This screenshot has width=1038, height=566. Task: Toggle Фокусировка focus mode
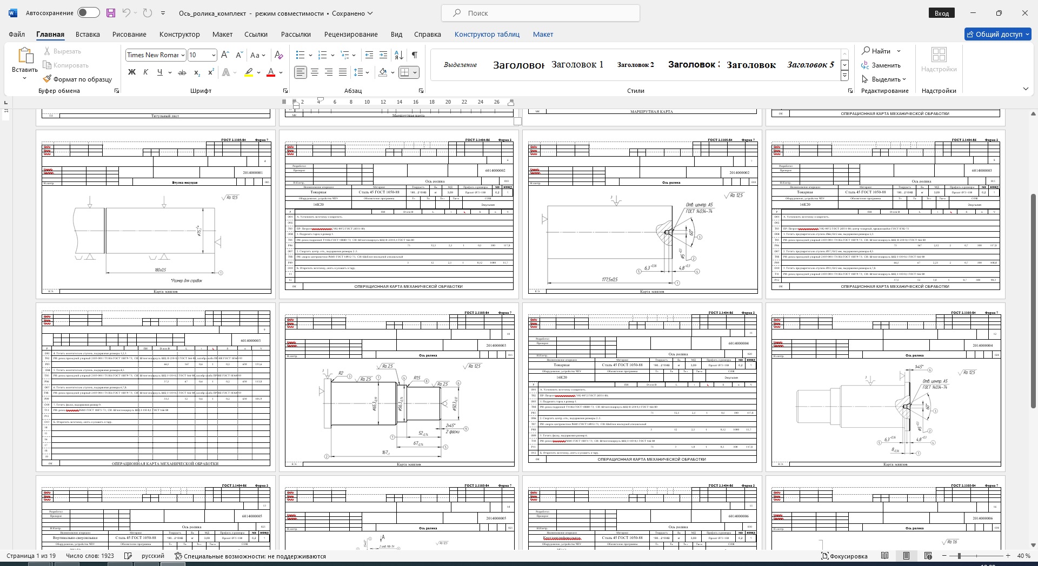[844, 556]
